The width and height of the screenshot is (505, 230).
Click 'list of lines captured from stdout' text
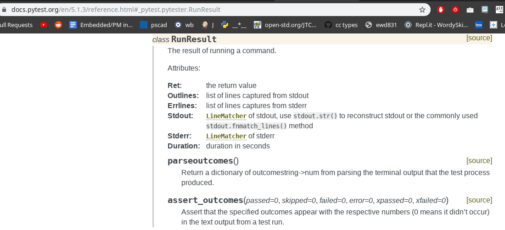point(258,95)
